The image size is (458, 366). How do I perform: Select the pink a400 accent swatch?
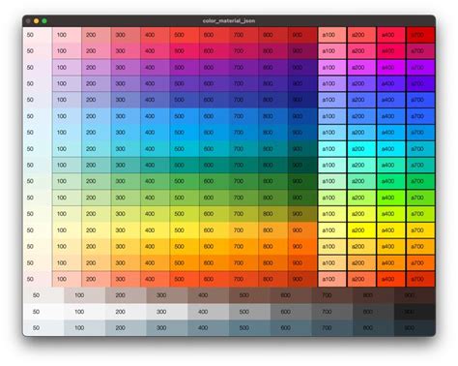[x=391, y=51]
